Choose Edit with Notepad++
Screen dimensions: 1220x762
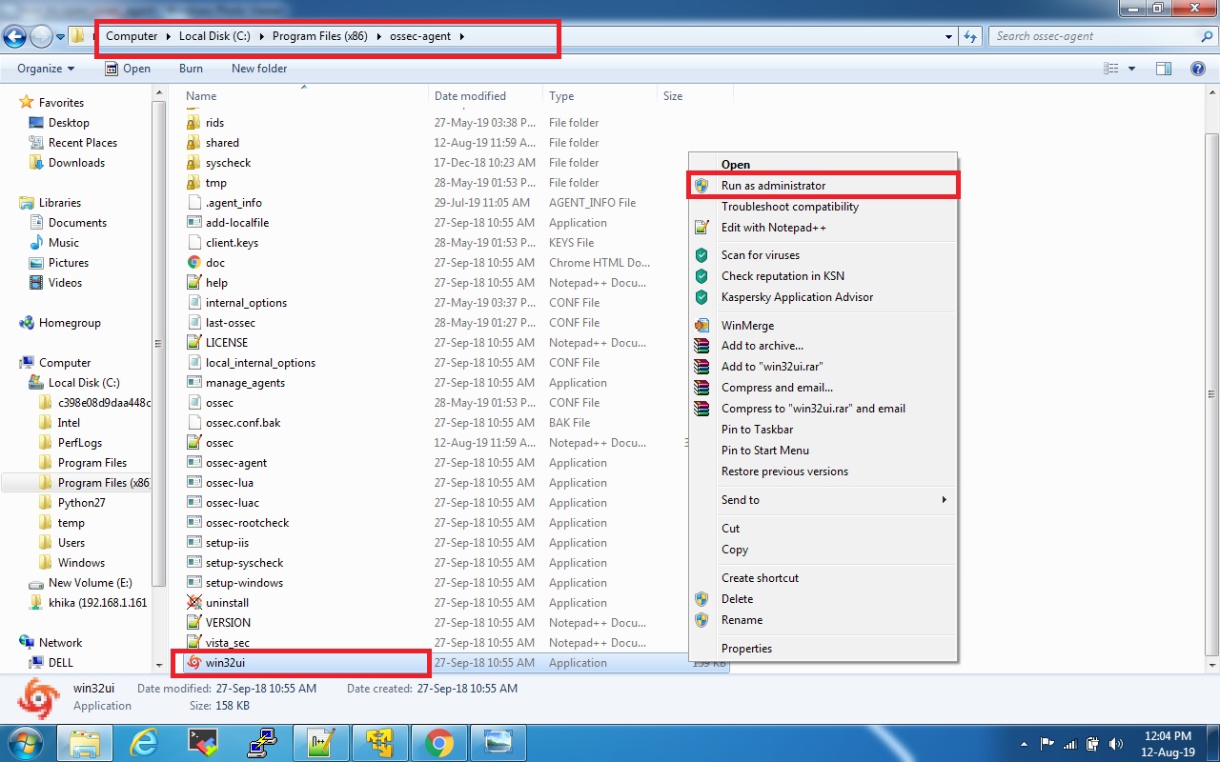tap(823, 228)
